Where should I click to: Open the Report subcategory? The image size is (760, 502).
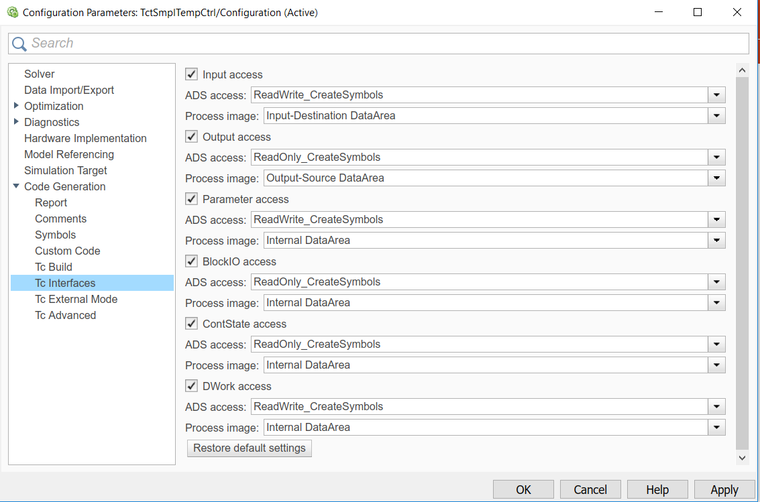point(51,203)
